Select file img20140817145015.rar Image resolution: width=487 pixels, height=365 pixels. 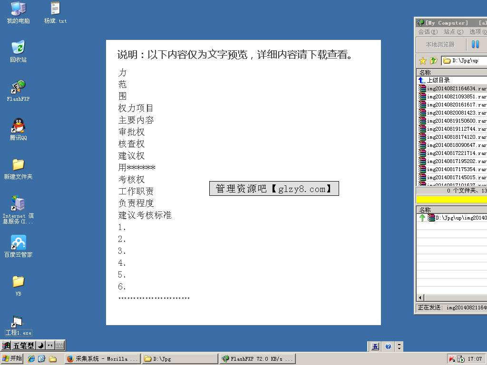tap(452, 177)
